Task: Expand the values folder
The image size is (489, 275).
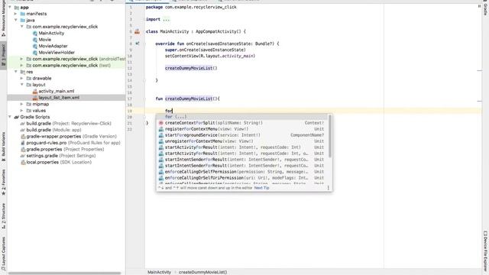Action: [x=22, y=111]
